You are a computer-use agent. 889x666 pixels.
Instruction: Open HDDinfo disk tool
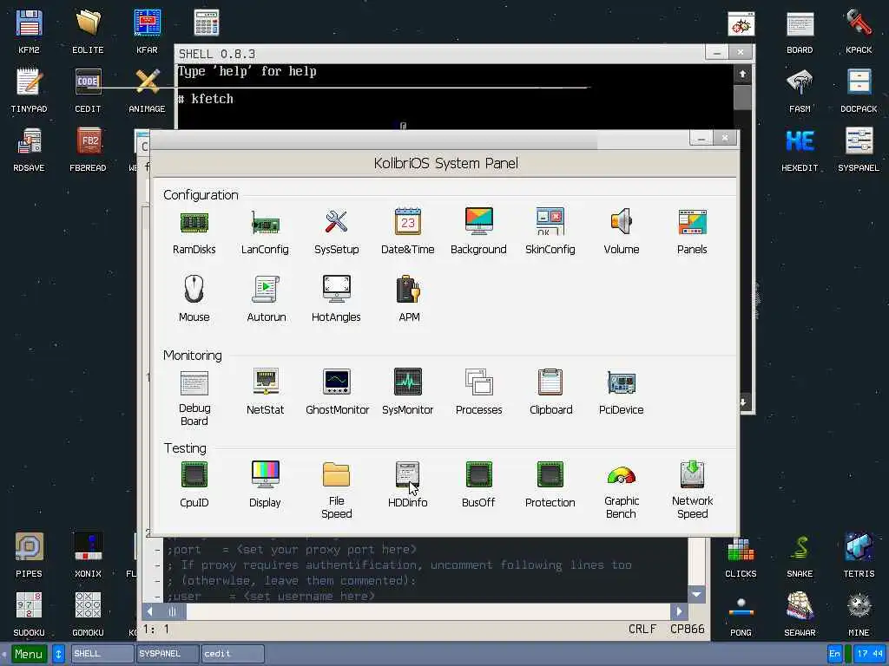coord(408,485)
